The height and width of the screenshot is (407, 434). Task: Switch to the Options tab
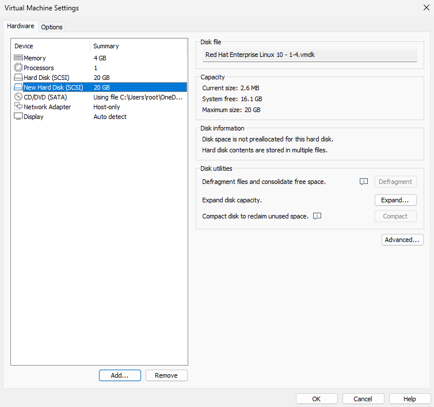(x=52, y=27)
